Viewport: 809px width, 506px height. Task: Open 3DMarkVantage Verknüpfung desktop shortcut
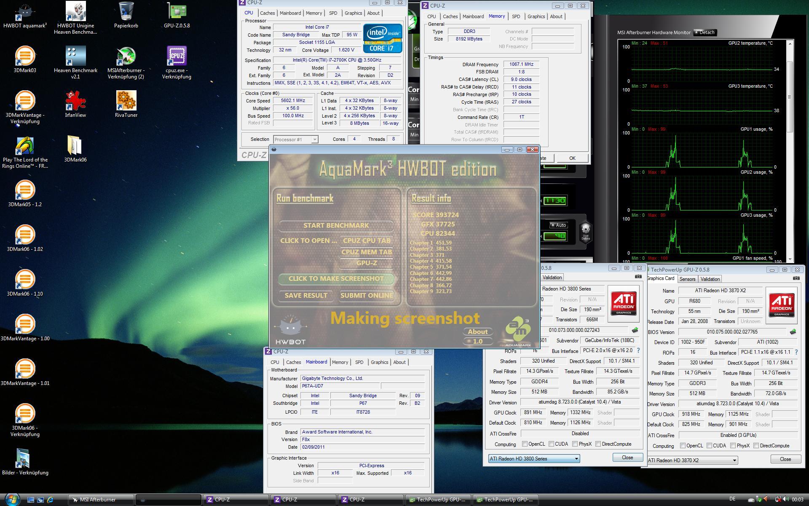[25, 107]
